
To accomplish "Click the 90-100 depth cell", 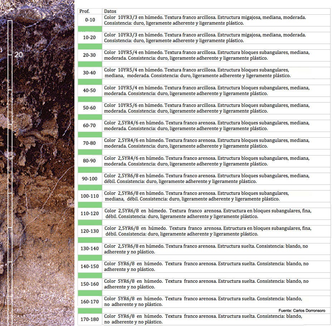I will point(90,178).
